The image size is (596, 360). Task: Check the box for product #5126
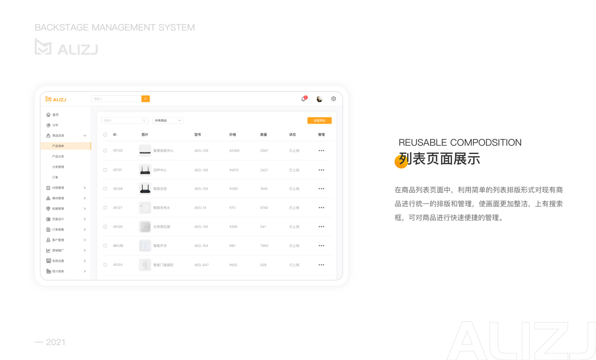pyautogui.click(x=105, y=227)
